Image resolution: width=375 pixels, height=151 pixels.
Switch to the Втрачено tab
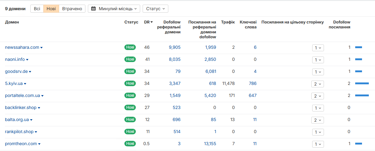pyautogui.click(x=72, y=9)
